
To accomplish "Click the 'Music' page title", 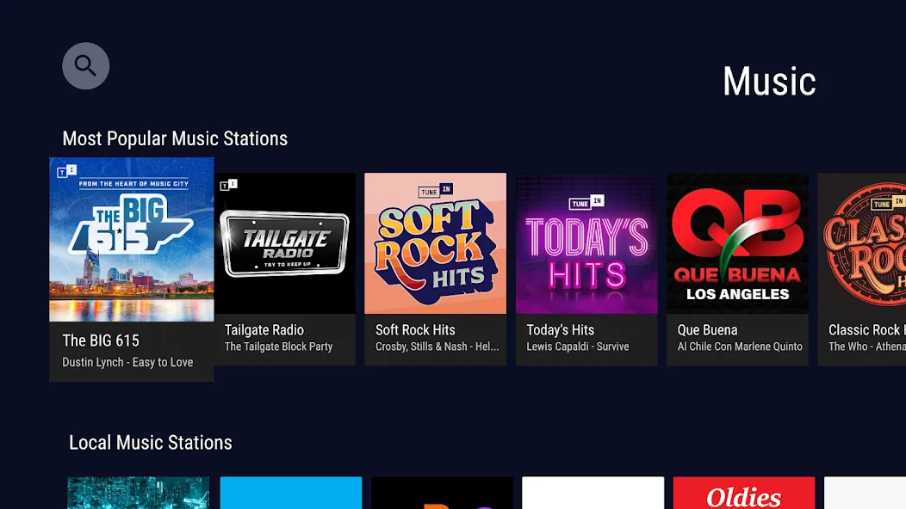I will 769,82.
